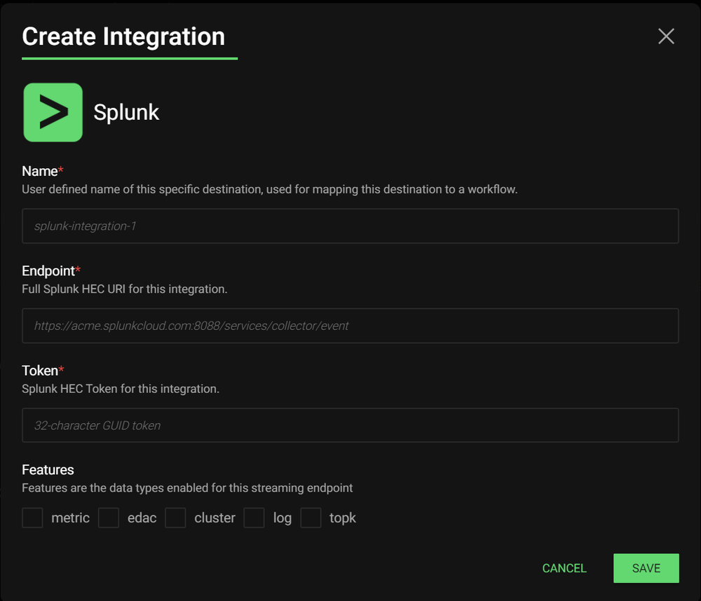Click the 'Features' section label
Screen dimensions: 701x601
click(x=48, y=470)
